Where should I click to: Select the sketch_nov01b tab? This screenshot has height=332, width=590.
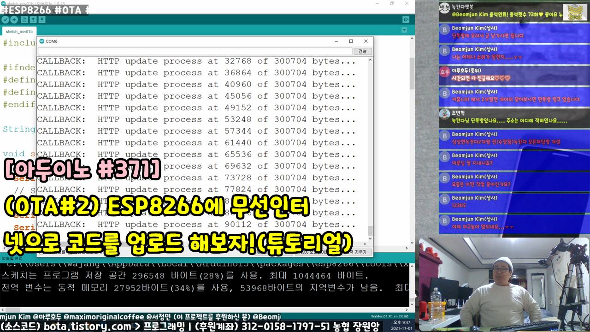(x=19, y=31)
